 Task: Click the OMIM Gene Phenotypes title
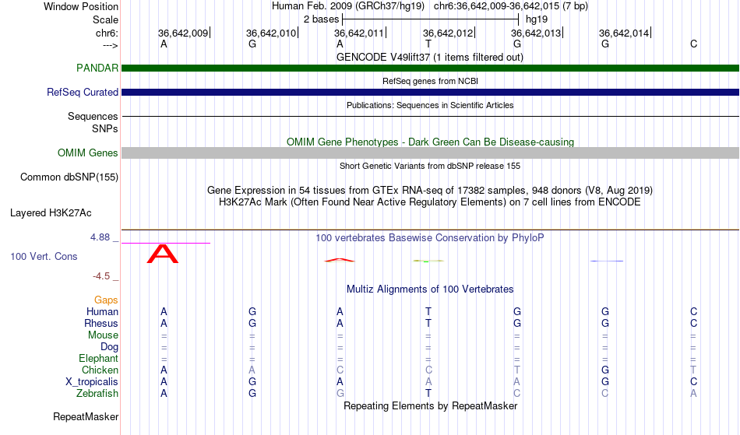431,142
